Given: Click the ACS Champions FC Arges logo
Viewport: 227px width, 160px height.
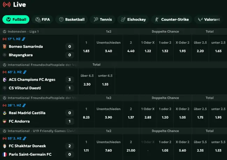Looking at the screenshot, I should (5, 80).
